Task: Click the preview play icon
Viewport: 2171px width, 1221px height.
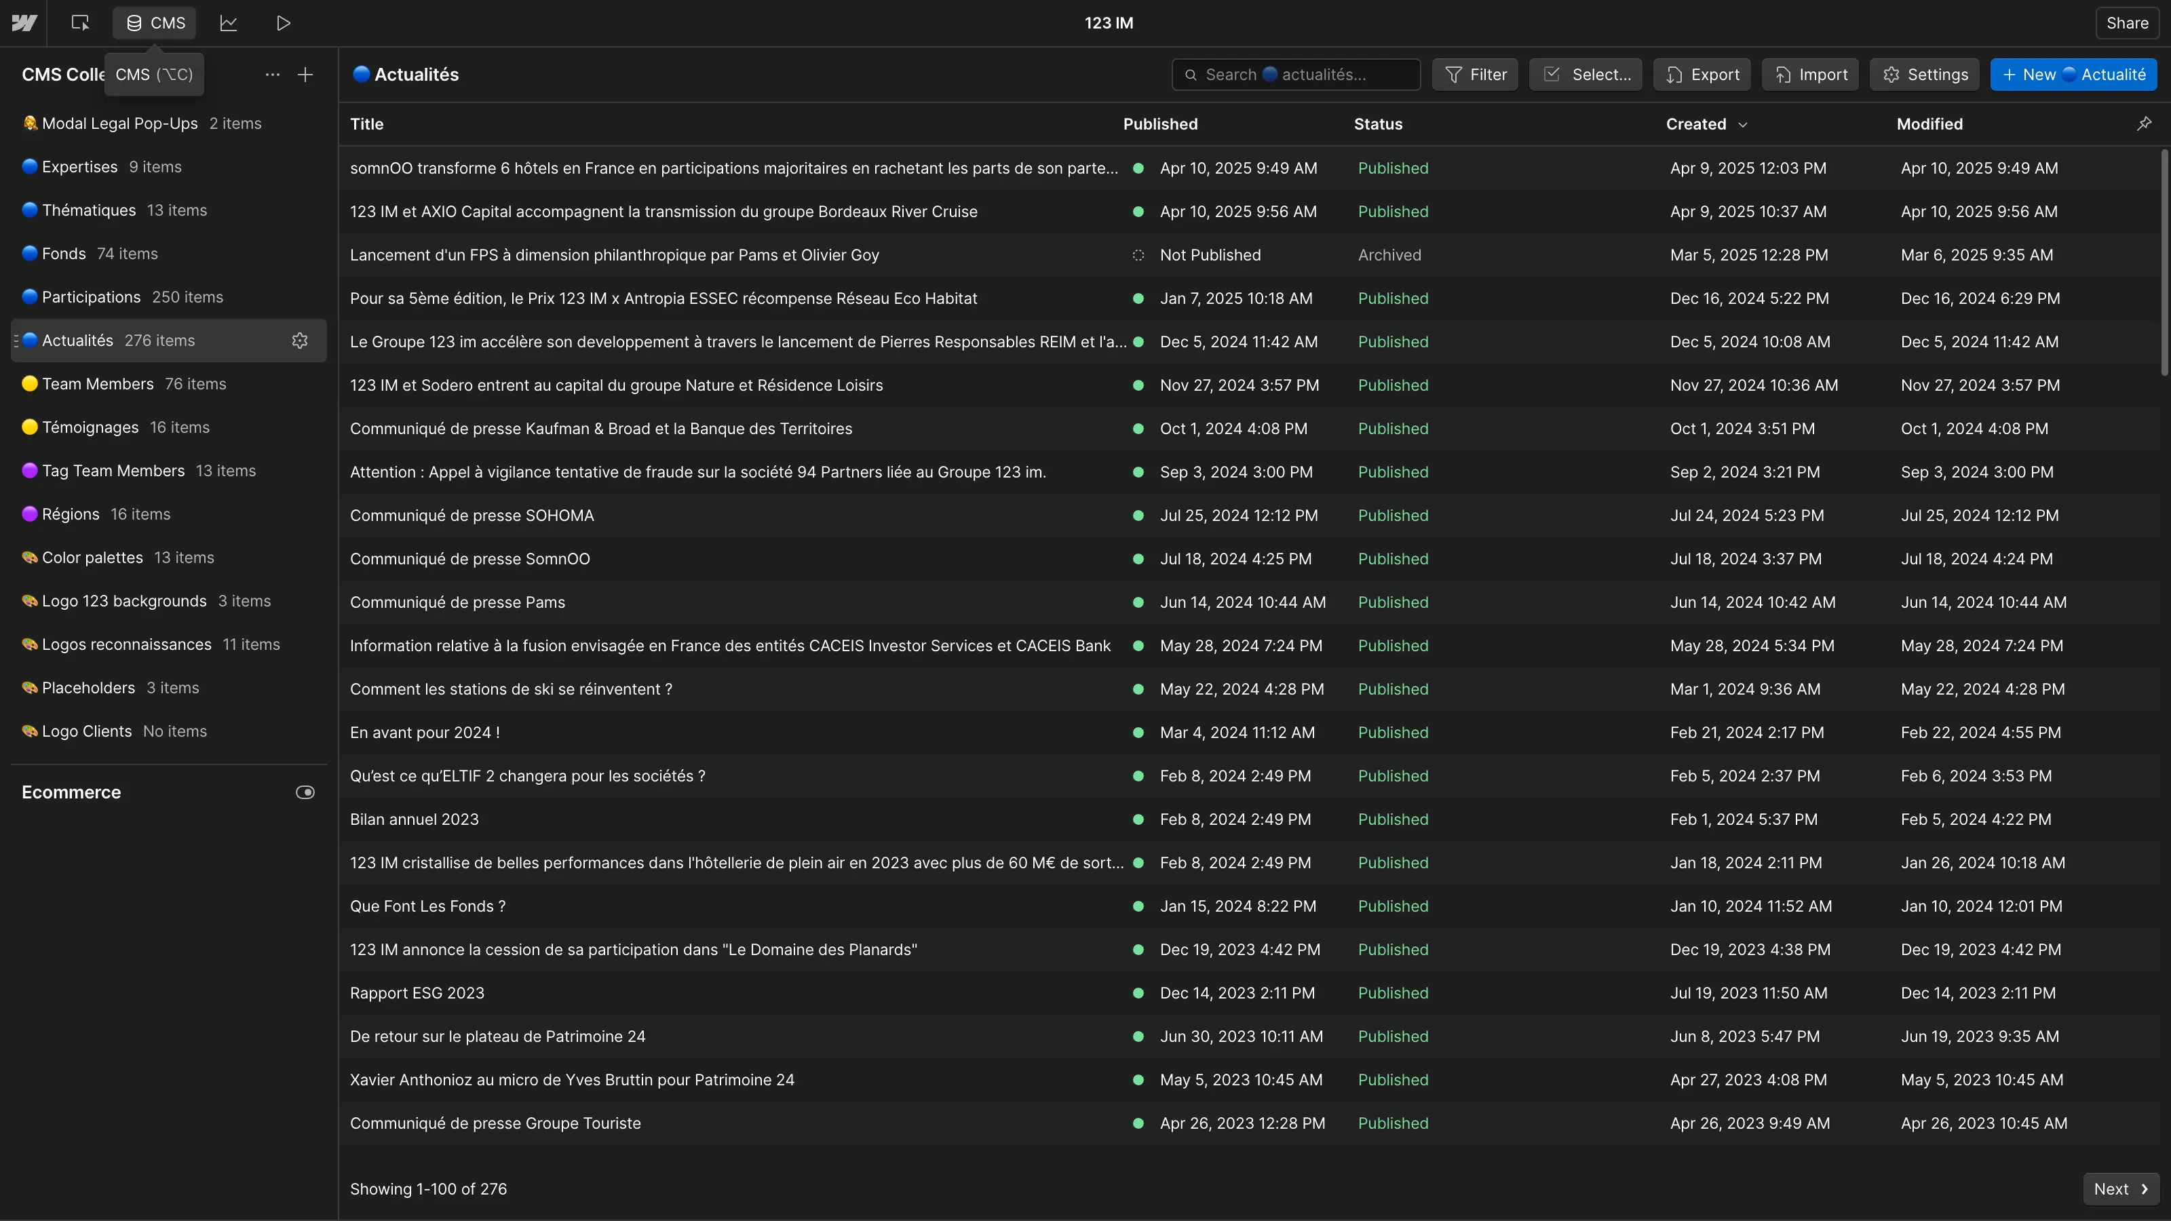Action: pos(283,23)
